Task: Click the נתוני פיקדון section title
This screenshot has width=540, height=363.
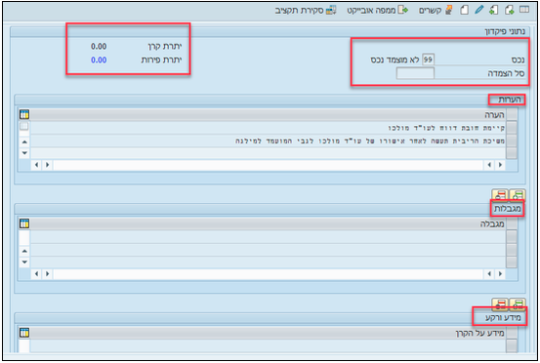Action: (505, 31)
